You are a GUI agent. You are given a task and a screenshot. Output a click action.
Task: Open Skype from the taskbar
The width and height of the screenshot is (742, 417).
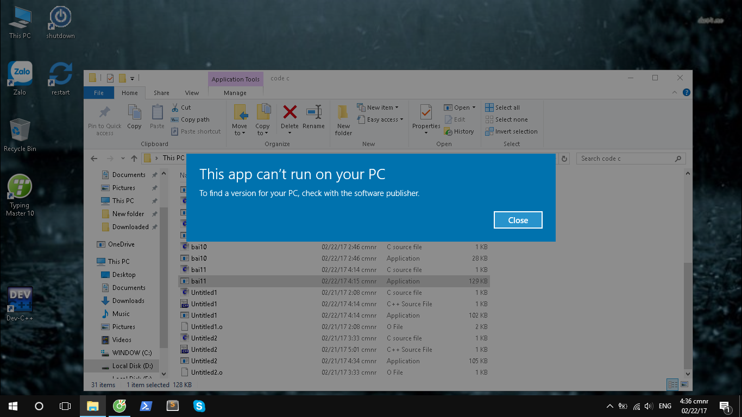(199, 406)
